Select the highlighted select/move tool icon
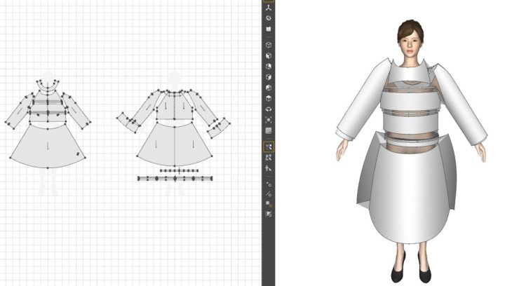The width and height of the screenshot is (505, 286). pos(268,147)
